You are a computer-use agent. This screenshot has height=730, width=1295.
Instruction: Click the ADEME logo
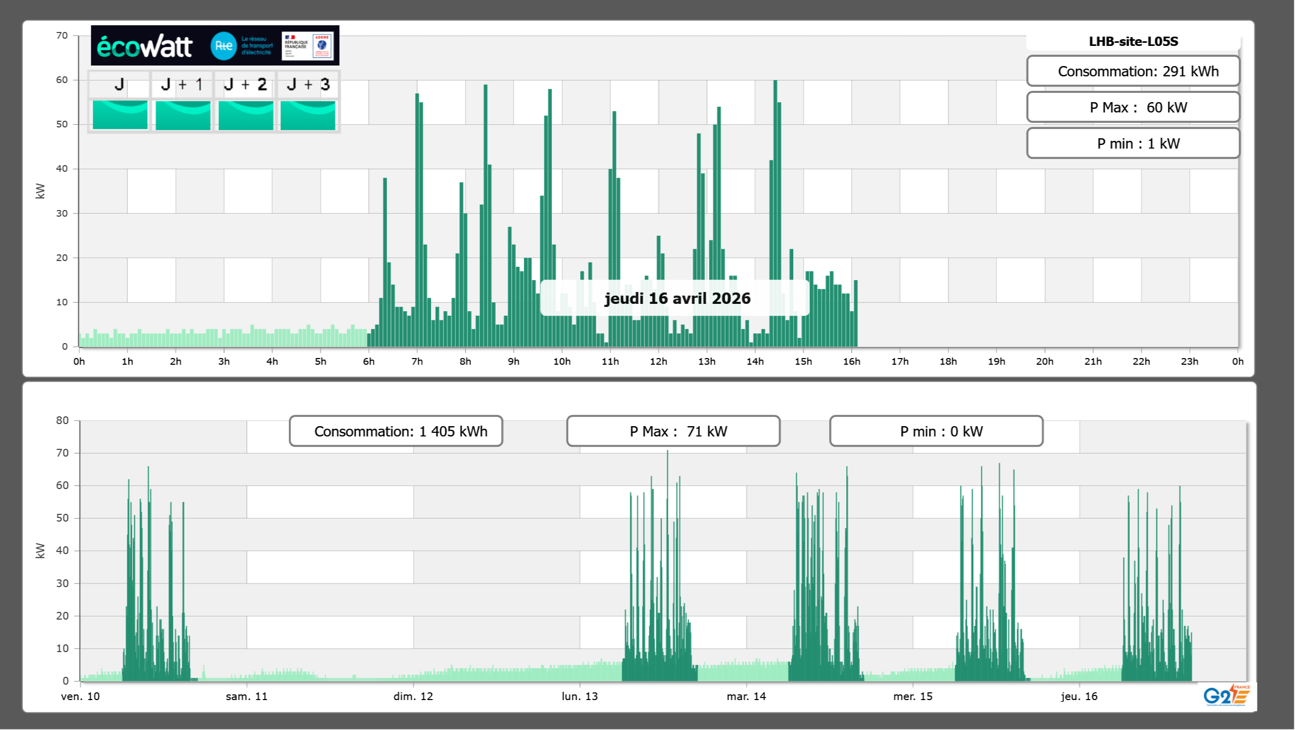pyautogui.click(x=322, y=46)
